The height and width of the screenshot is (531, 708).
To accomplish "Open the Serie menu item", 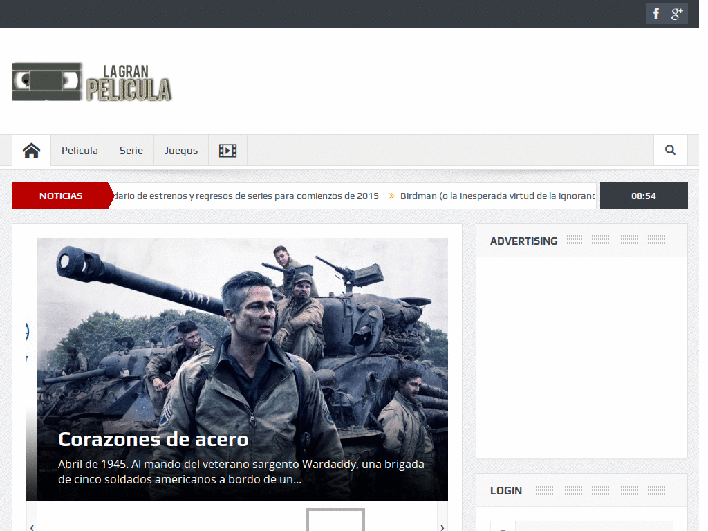I will 131,150.
